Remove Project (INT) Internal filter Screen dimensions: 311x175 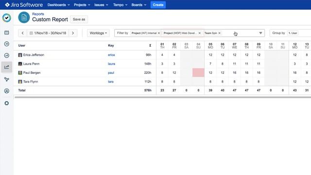pyautogui.click(x=159, y=33)
